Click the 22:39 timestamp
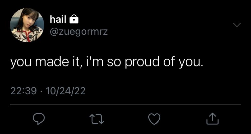251x134 pixels. [23, 92]
